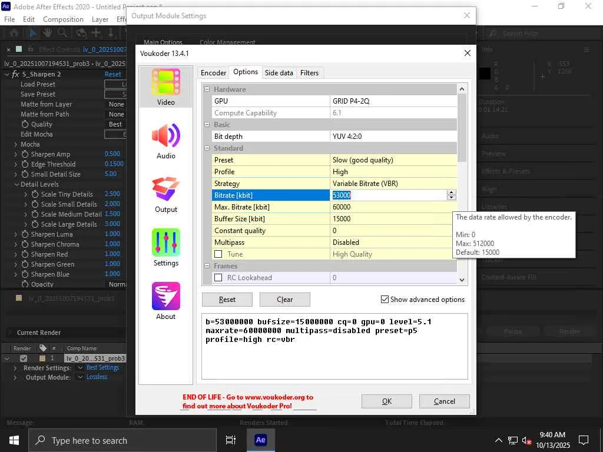This screenshot has height=452, width=603.
Task: Collapse the Hardware group
Action: (x=207, y=89)
